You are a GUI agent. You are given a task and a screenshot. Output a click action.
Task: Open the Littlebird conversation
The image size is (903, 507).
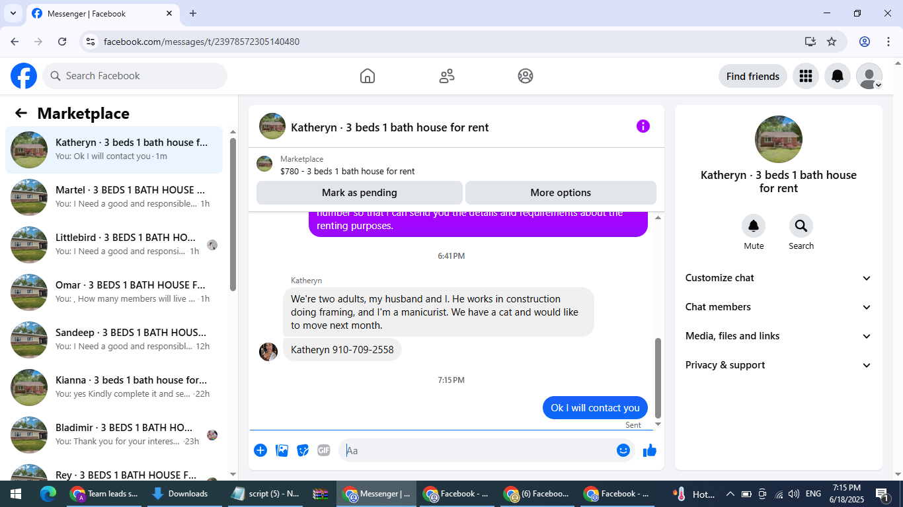[x=114, y=245]
